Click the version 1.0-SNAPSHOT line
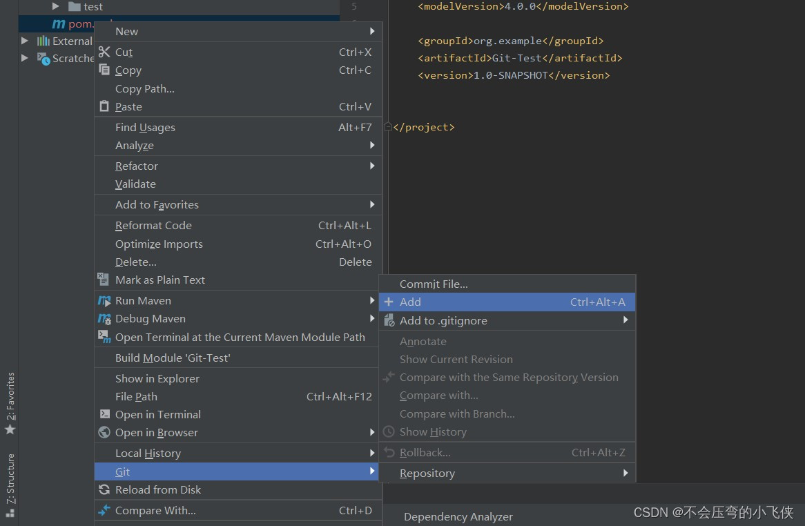Screen dimensions: 805x526 click(x=514, y=75)
